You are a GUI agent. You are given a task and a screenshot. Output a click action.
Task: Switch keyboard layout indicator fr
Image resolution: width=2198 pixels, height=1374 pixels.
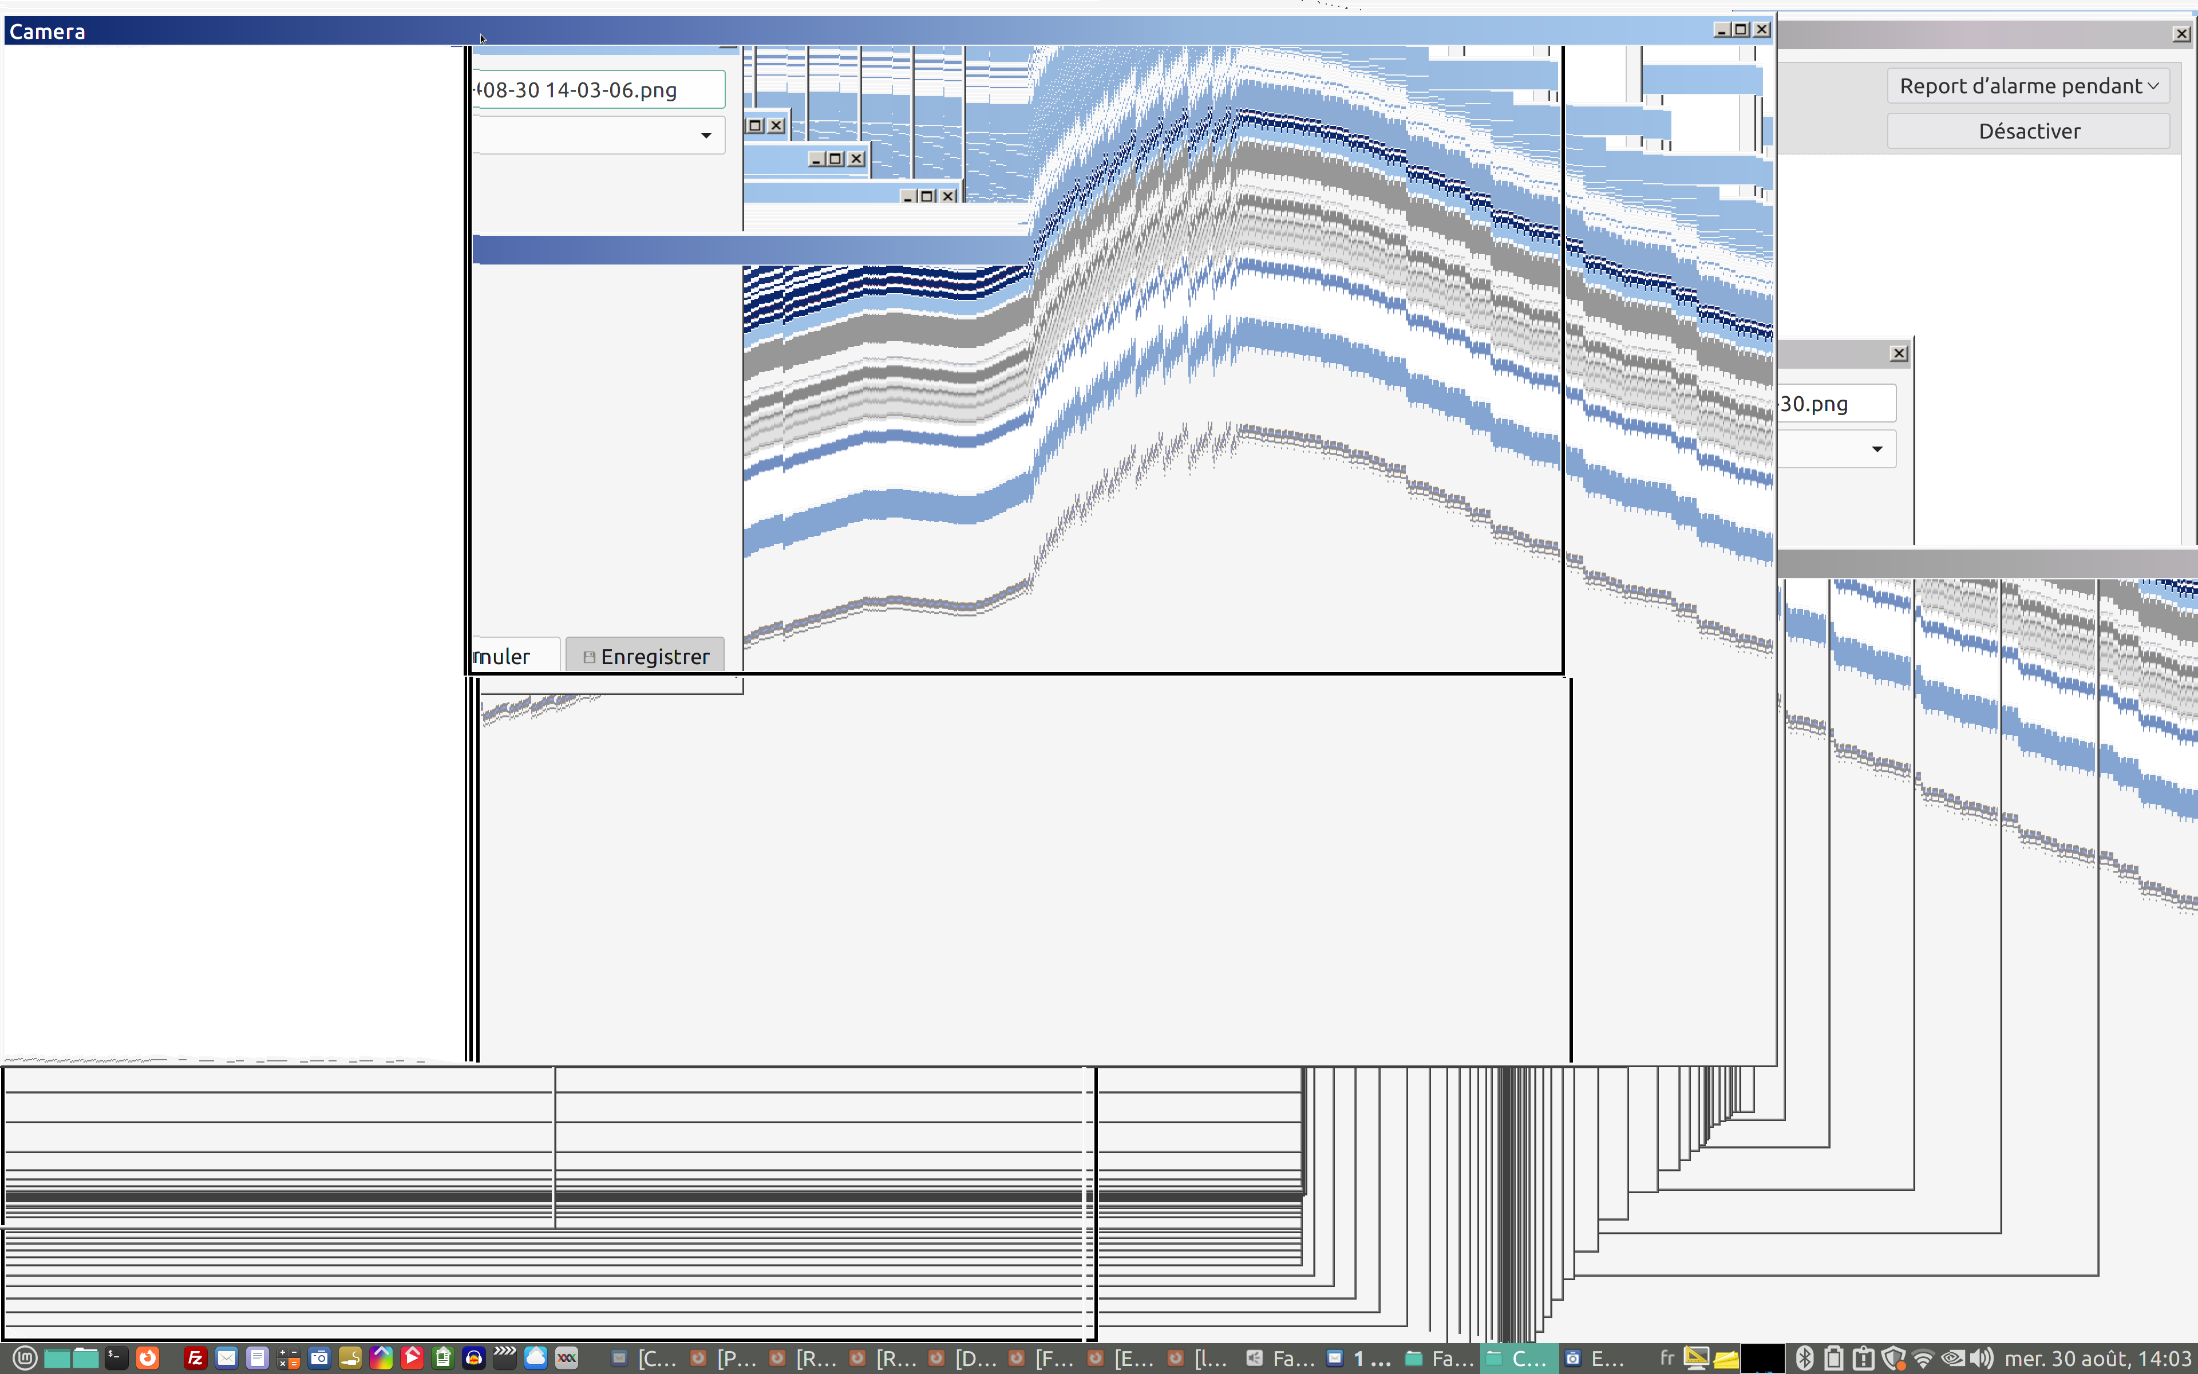1667,1357
